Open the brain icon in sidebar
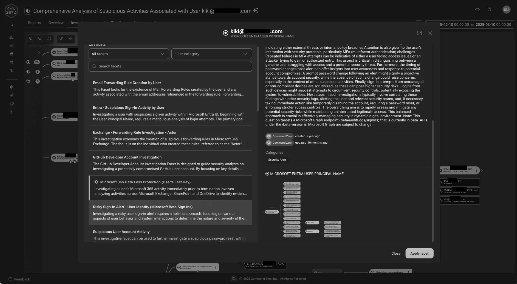Viewport: 517px width, 284px height. tap(12, 70)
